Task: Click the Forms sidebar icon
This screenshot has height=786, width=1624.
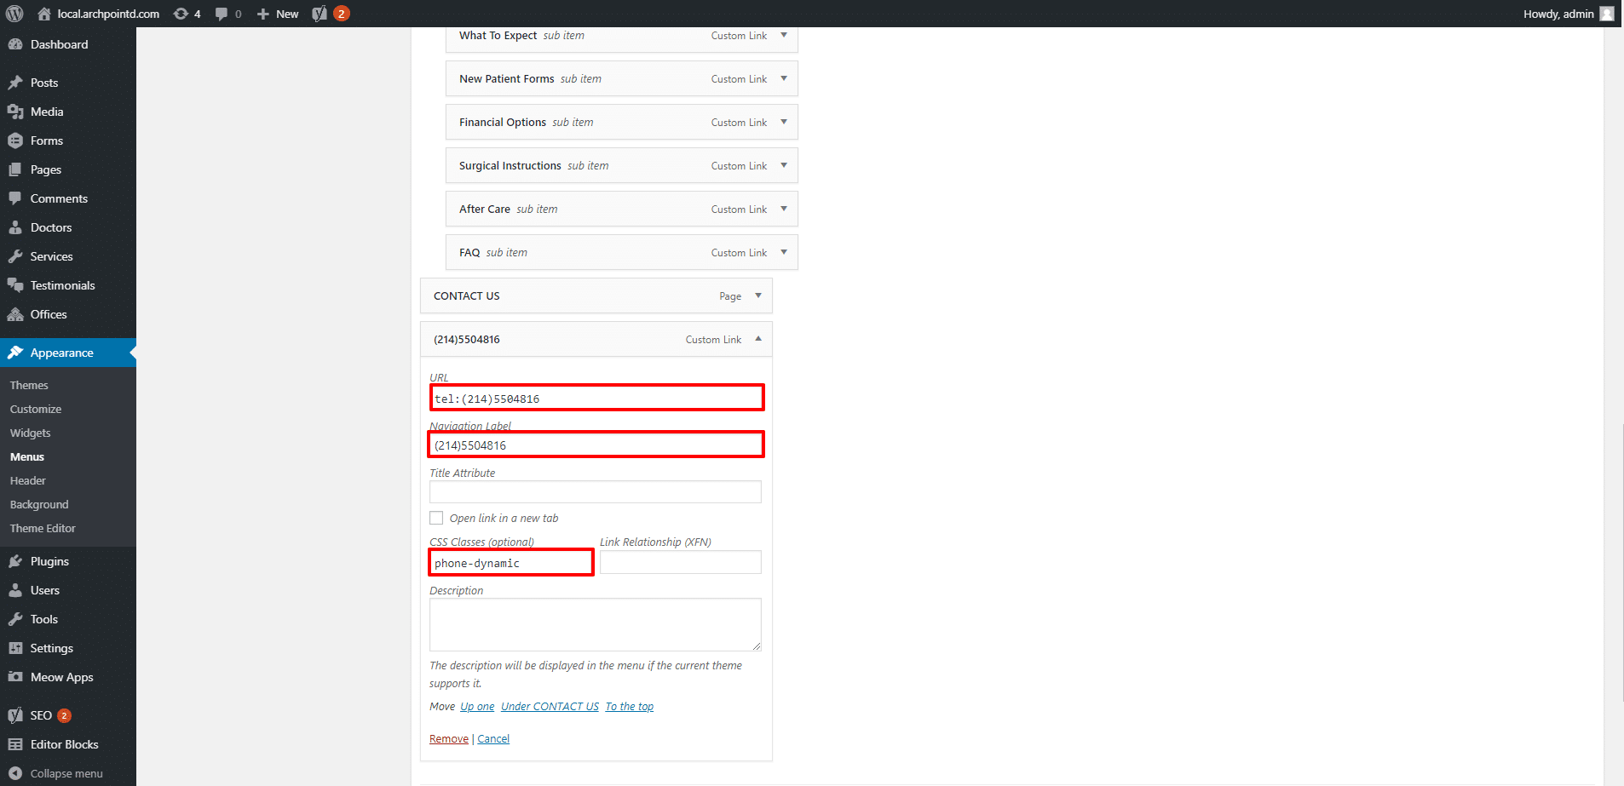Action: 15,141
